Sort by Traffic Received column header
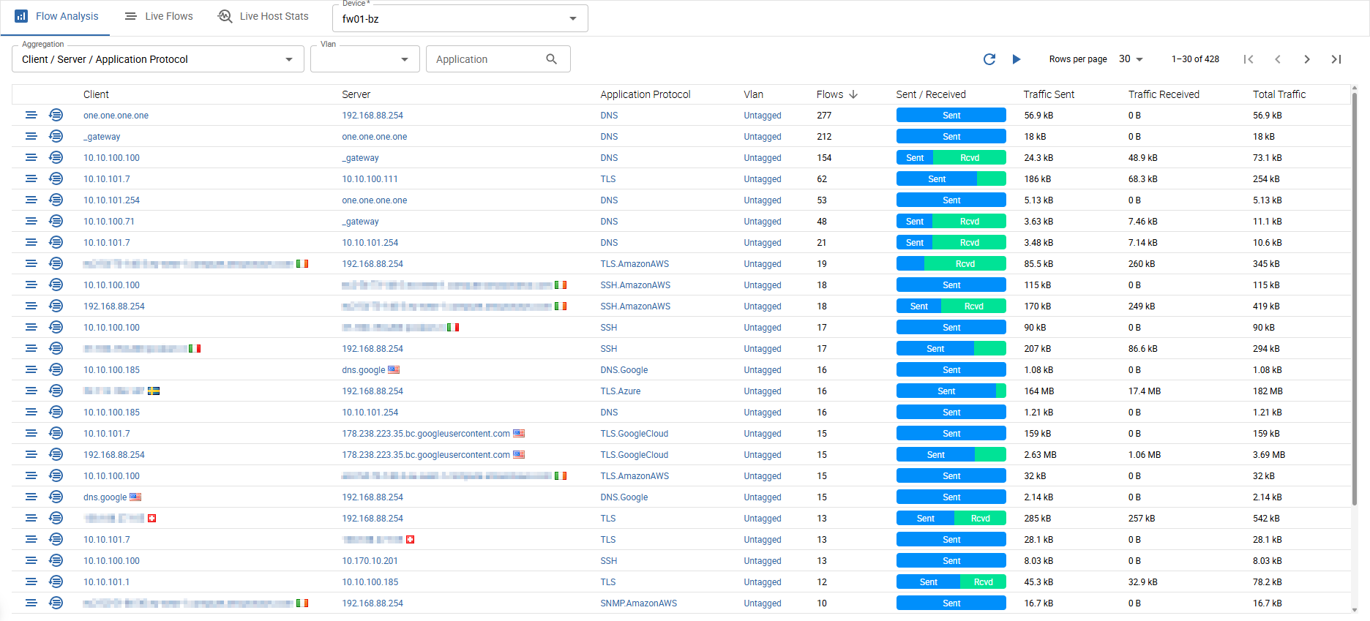Screen dimensions: 1370x621 pos(1164,94)
